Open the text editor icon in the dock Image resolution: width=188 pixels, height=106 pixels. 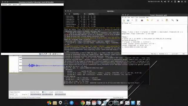[x=138, y=103]
